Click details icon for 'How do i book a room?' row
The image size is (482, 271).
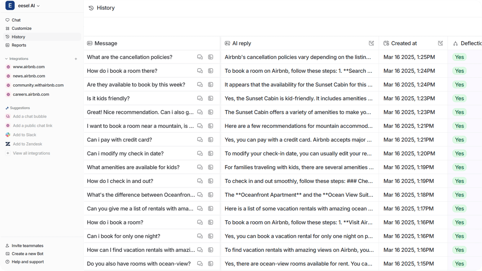[211, 222]
